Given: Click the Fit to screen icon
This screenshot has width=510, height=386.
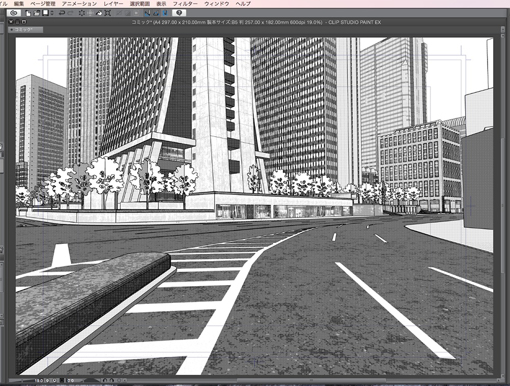Looking at the screenshot, I should point(62,380).
